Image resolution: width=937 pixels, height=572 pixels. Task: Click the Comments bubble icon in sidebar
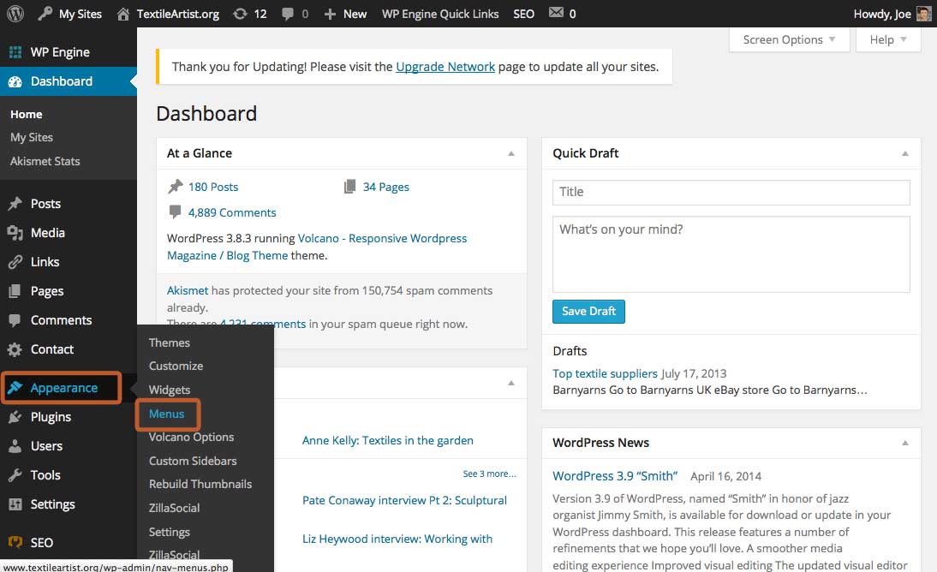point(15,320)
